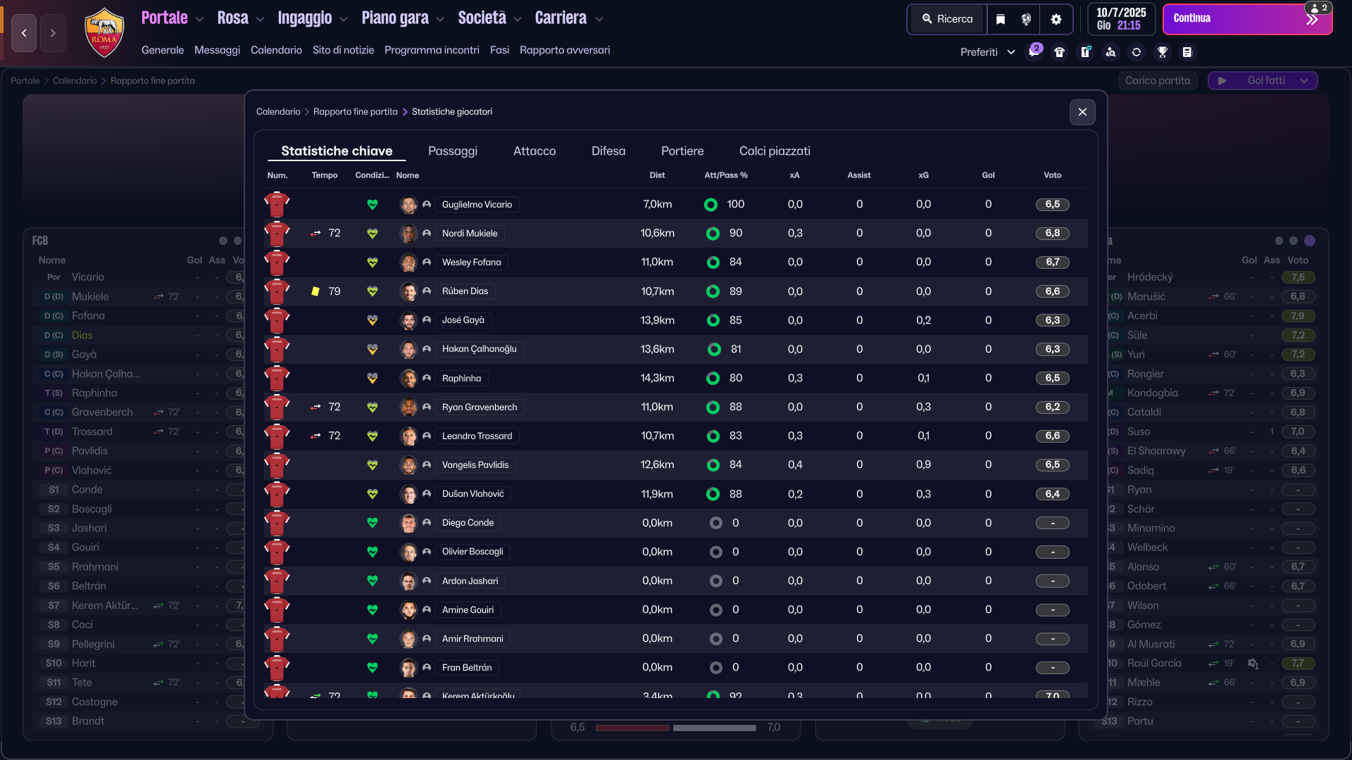Screen dimensions: 1352x760
Task: Open the bookmarks icon in top bar
Action: click(1001, 20)
